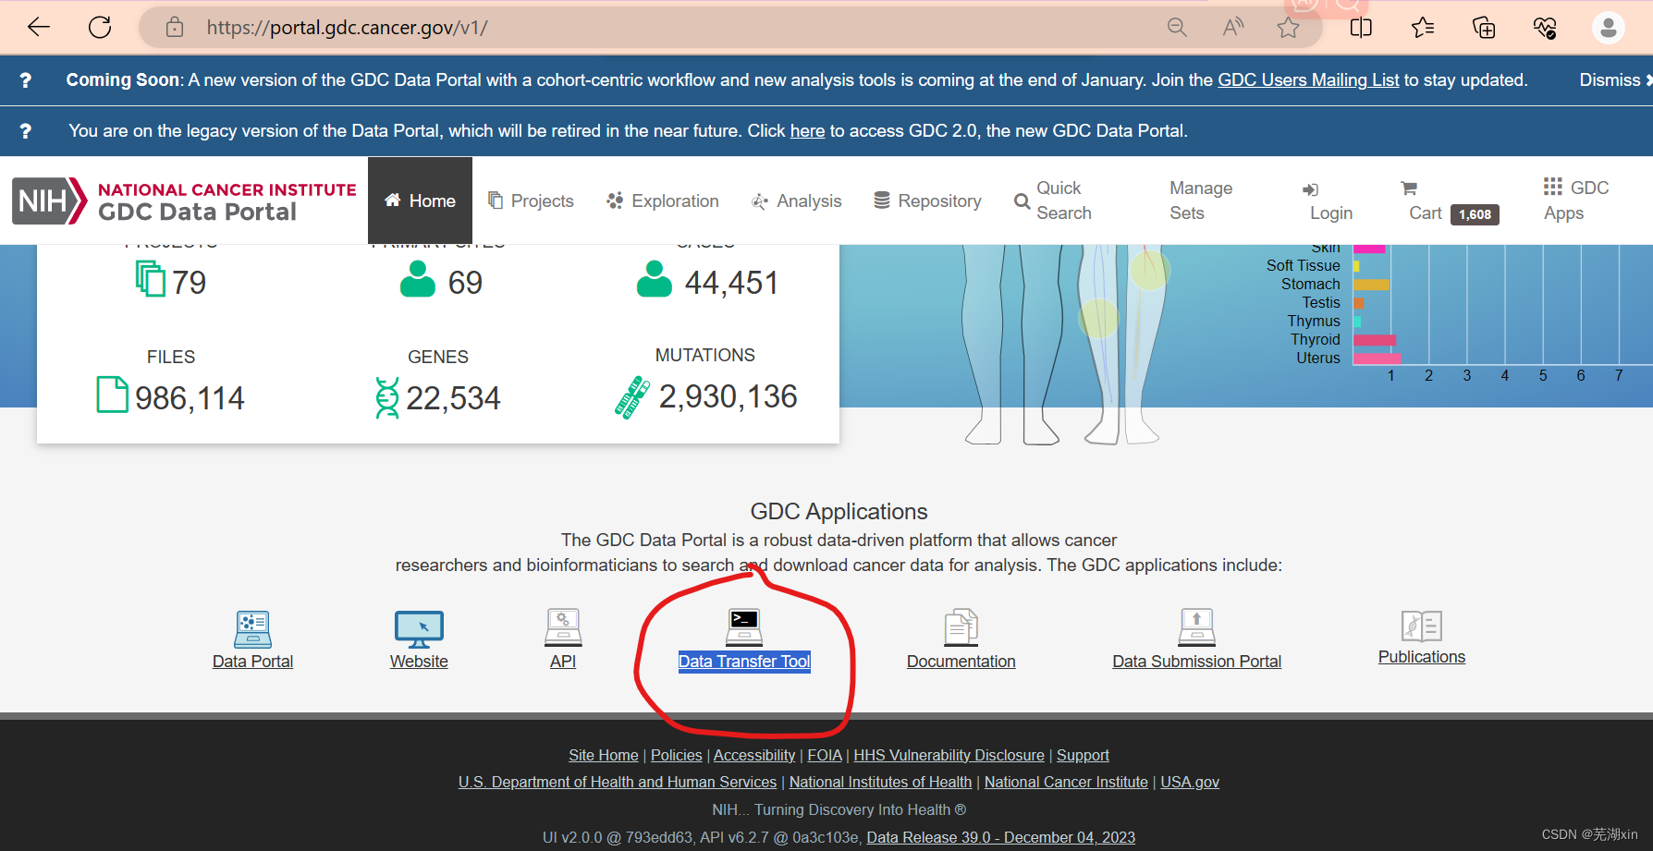1653x851 pixels.
Task: Open the Data Release 39.0 link
Action: tap(999, 837)
